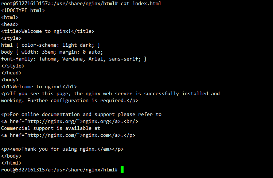The height and width of the screenshot is (178, 273).
Task: Click the closing </head> tag
Action: point(11,73)
